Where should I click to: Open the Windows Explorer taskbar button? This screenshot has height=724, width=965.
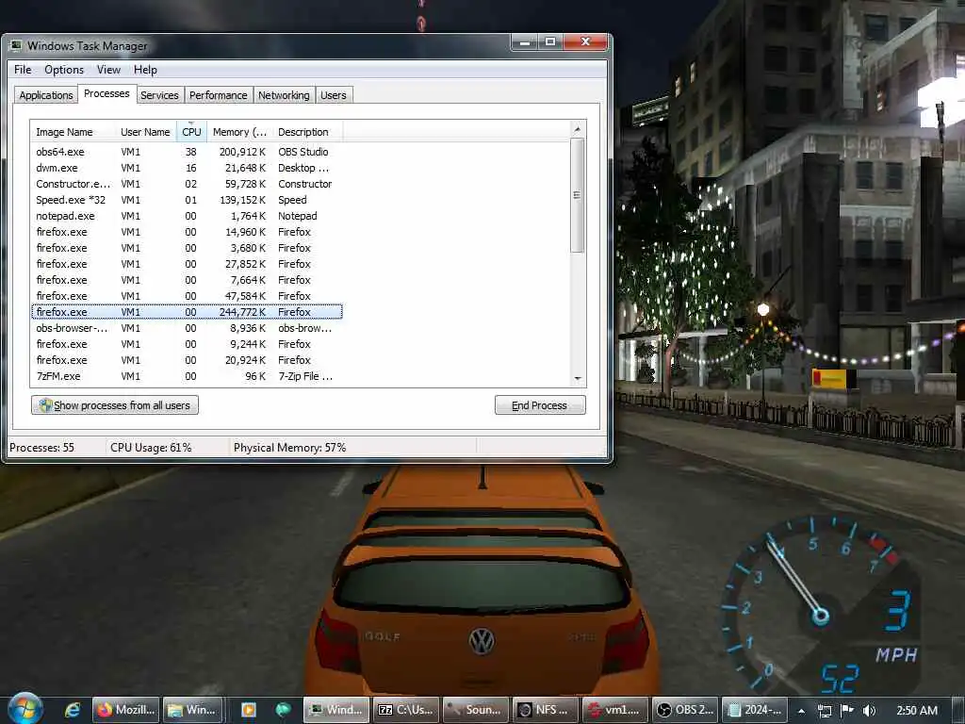191,710
